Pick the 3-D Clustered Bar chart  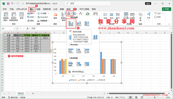tap(71, 64)
